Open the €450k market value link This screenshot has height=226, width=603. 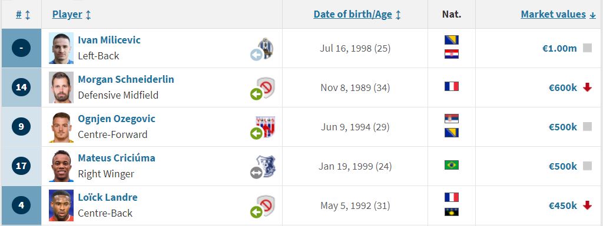coord(563,205)
